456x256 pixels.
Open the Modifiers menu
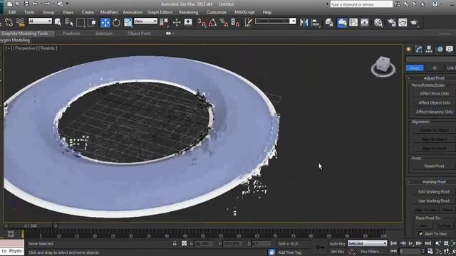point(109,12)
